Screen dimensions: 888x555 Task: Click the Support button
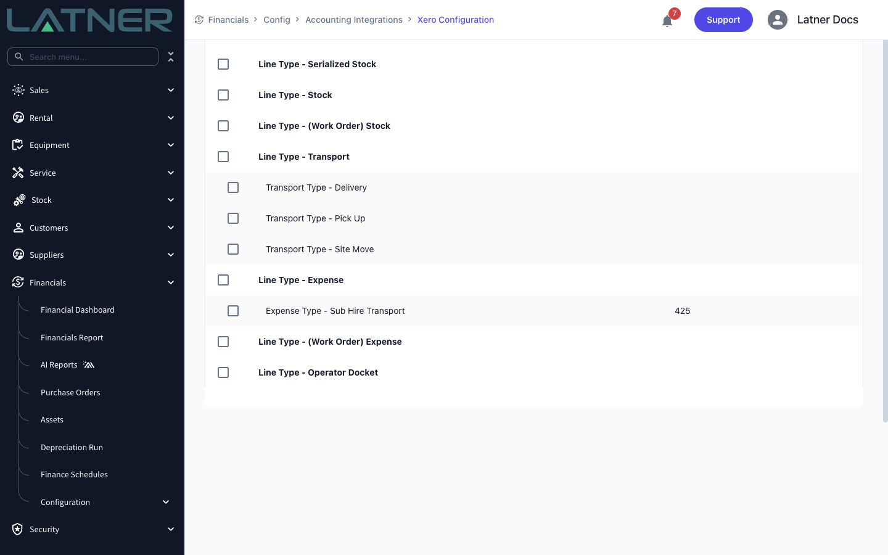(723, 20)
